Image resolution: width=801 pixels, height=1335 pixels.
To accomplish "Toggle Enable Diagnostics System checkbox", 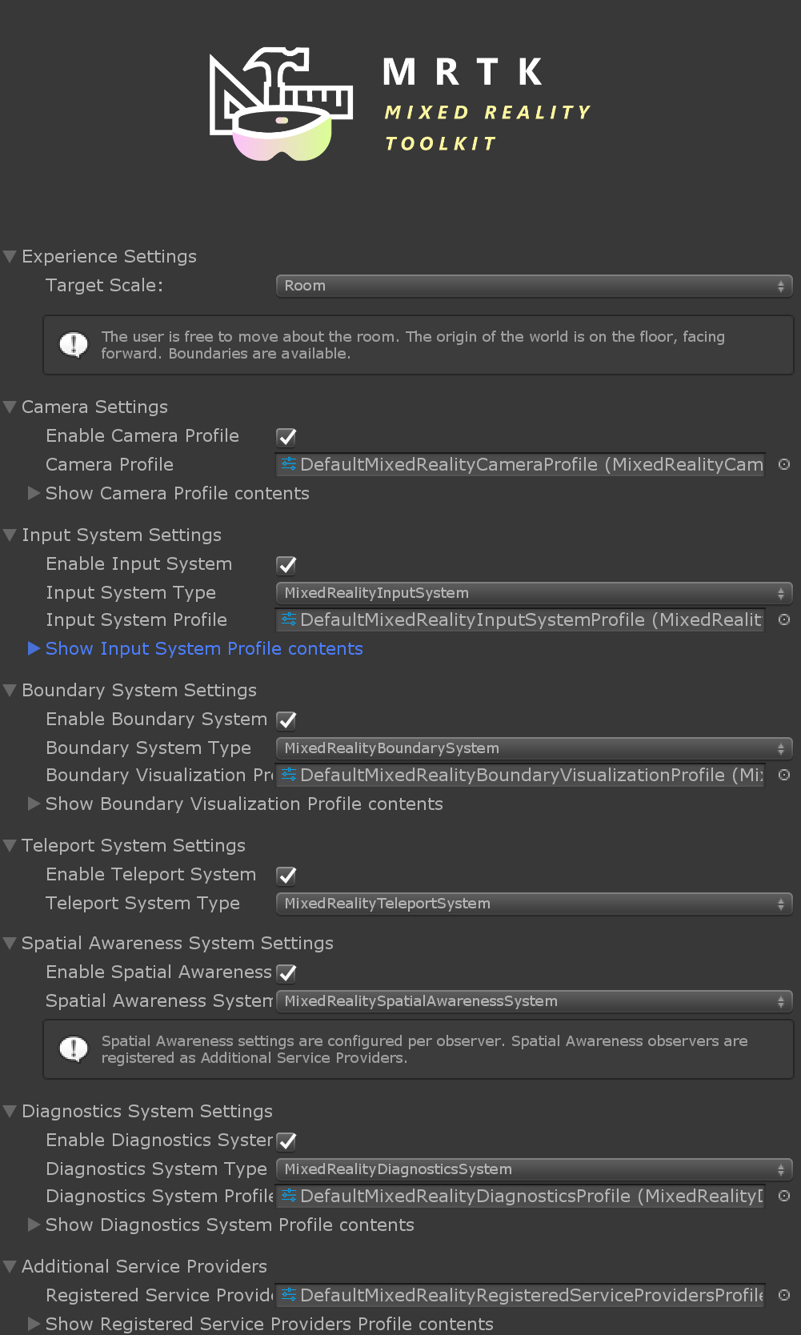I will (286, 1141).
